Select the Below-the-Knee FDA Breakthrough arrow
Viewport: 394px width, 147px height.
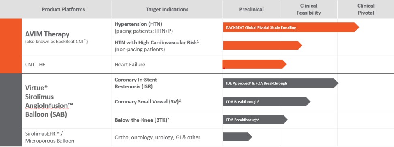[255, 120]
